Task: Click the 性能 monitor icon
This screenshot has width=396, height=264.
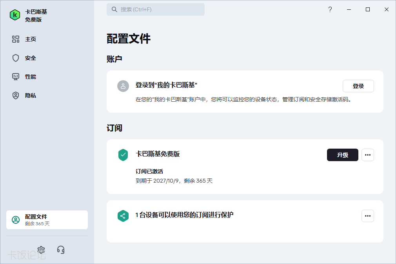Action: [x=16, y=77]
